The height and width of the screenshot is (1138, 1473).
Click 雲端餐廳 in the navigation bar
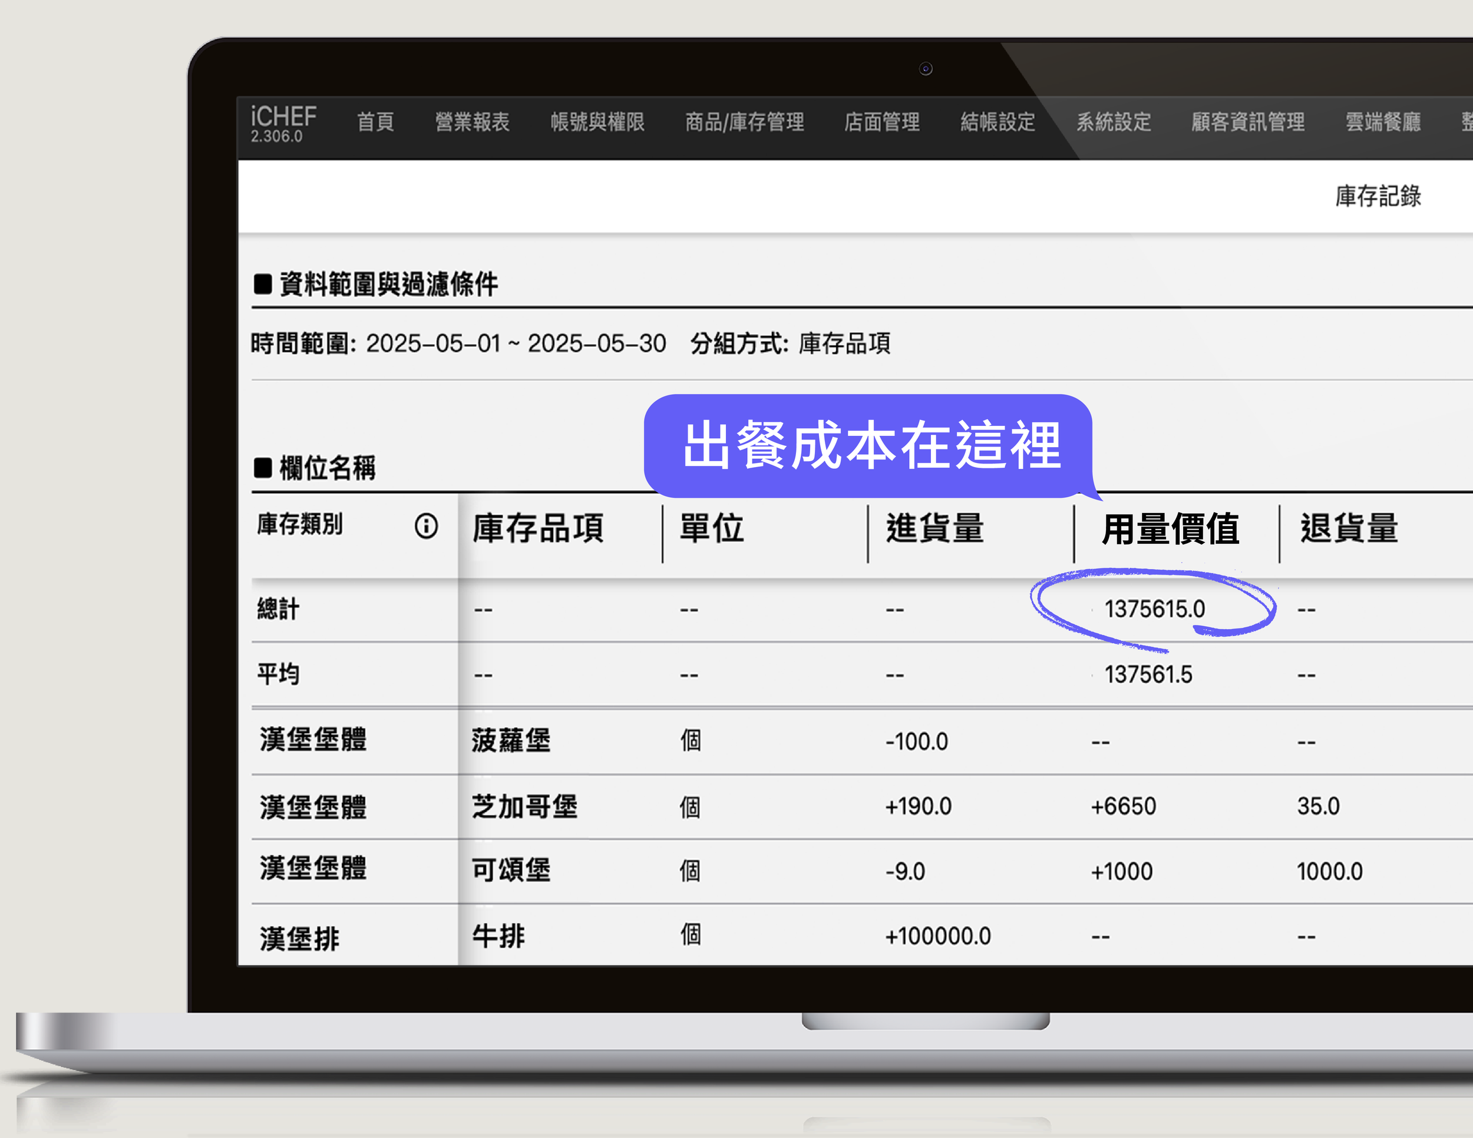pyautogui.click(x=1383, y=122)
